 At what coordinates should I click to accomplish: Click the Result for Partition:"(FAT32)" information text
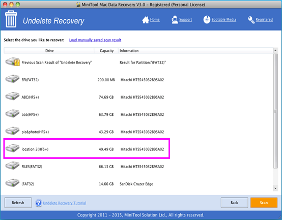(x=143, y=62)
